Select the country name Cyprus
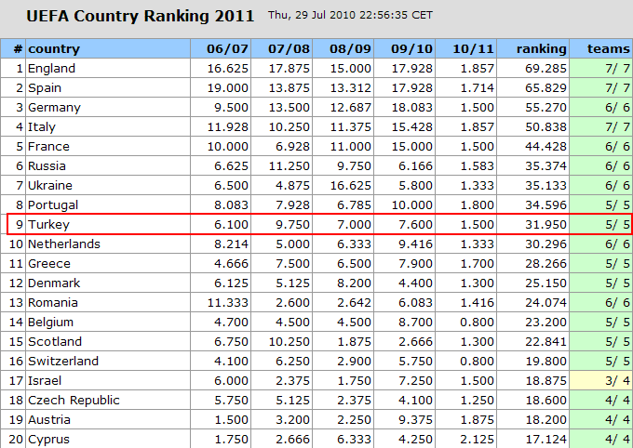The width and height of the screenshot is (633, 448). [48, 439]
